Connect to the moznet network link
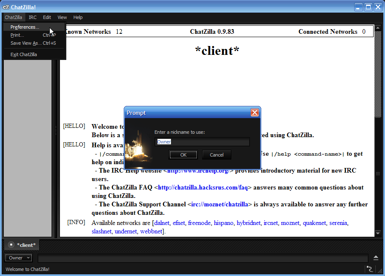 click(290, 223)
